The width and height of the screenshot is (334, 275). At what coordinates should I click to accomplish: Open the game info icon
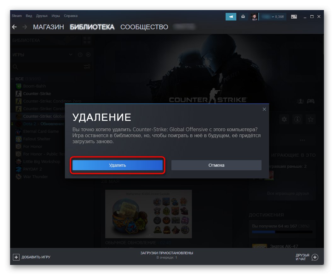click(x=297, y=119)
